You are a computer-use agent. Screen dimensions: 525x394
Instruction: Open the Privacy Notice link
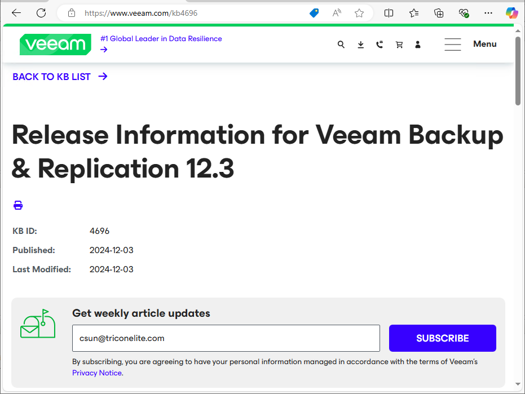(97, 373)
